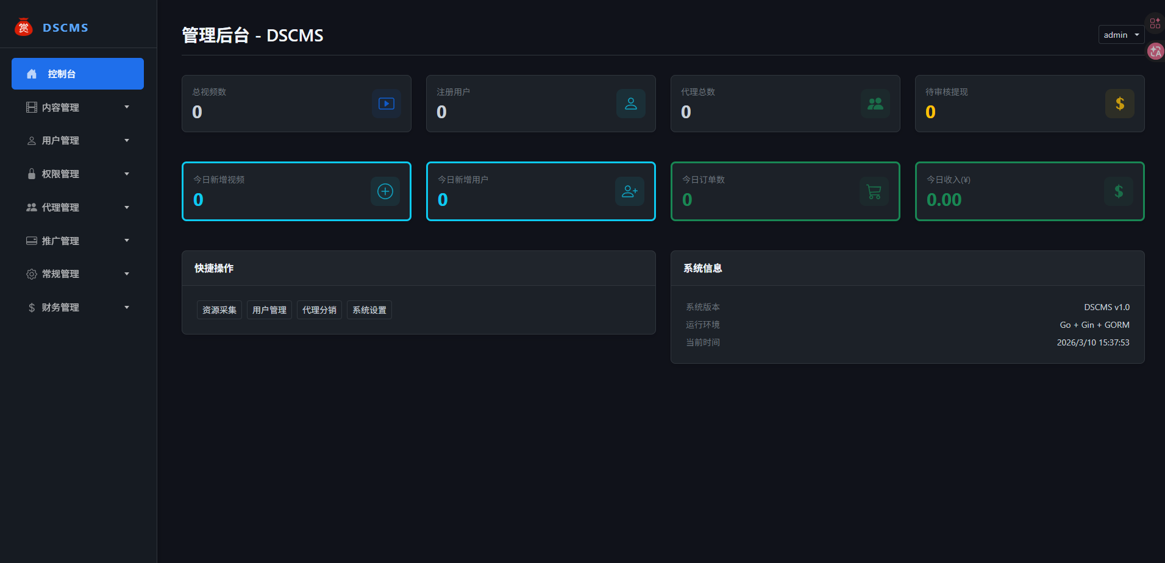Open 财务管理 in the sidebar
This screenshot has width=1165, height=563.
point(77,308)
